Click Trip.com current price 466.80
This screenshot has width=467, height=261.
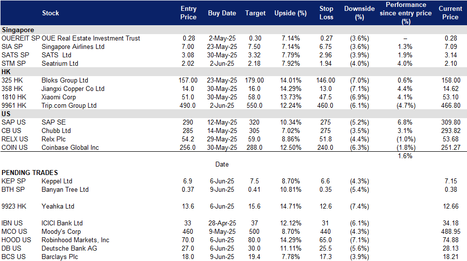pyautogui.click(x=451, y=105)
